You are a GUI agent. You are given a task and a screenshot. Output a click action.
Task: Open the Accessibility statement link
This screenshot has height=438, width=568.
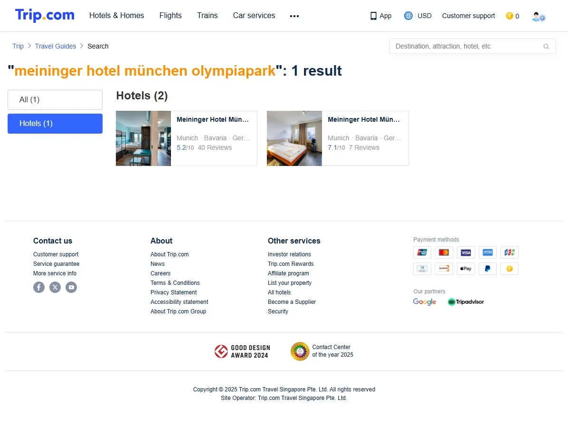coord(180,302)
